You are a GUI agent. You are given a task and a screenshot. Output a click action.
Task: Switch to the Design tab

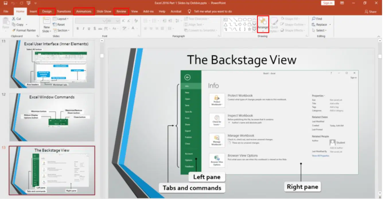47,11
